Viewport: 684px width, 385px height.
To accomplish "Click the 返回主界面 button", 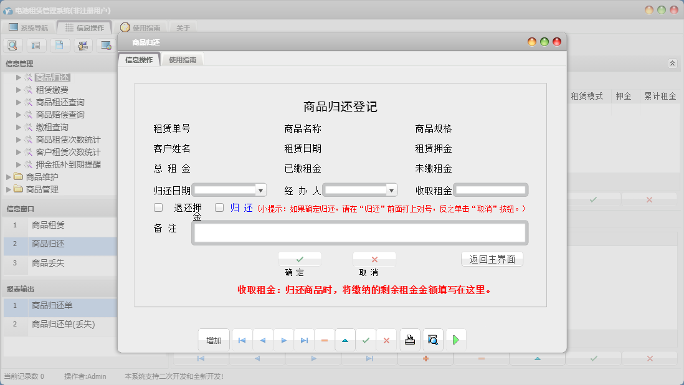I will point(492,259).
